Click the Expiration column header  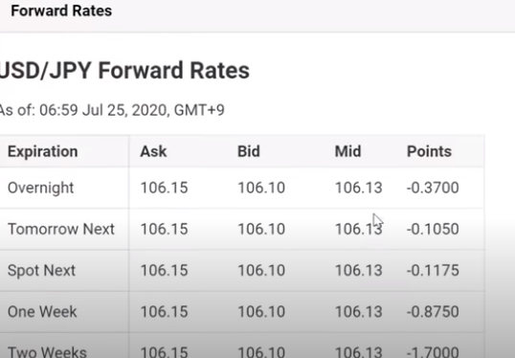pos(43,152)
